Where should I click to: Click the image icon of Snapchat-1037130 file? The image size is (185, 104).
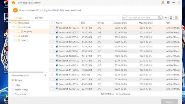pos(57,37)
